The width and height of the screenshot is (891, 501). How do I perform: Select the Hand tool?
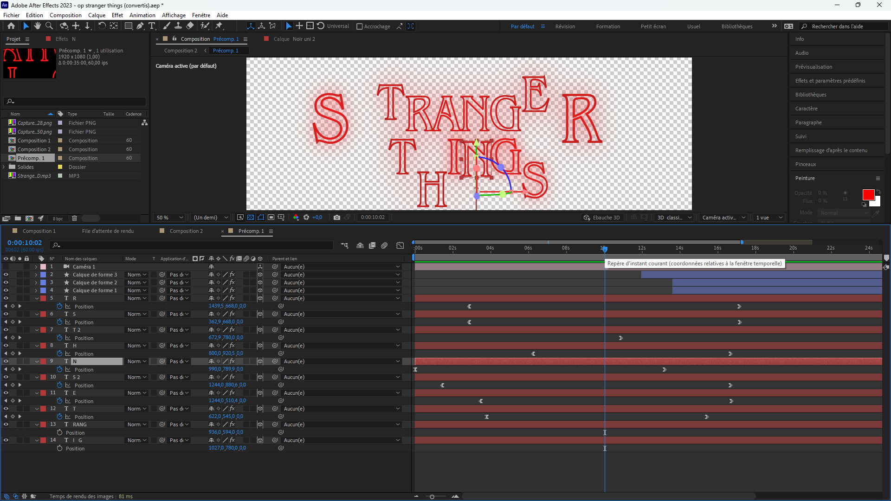[38, 26]
